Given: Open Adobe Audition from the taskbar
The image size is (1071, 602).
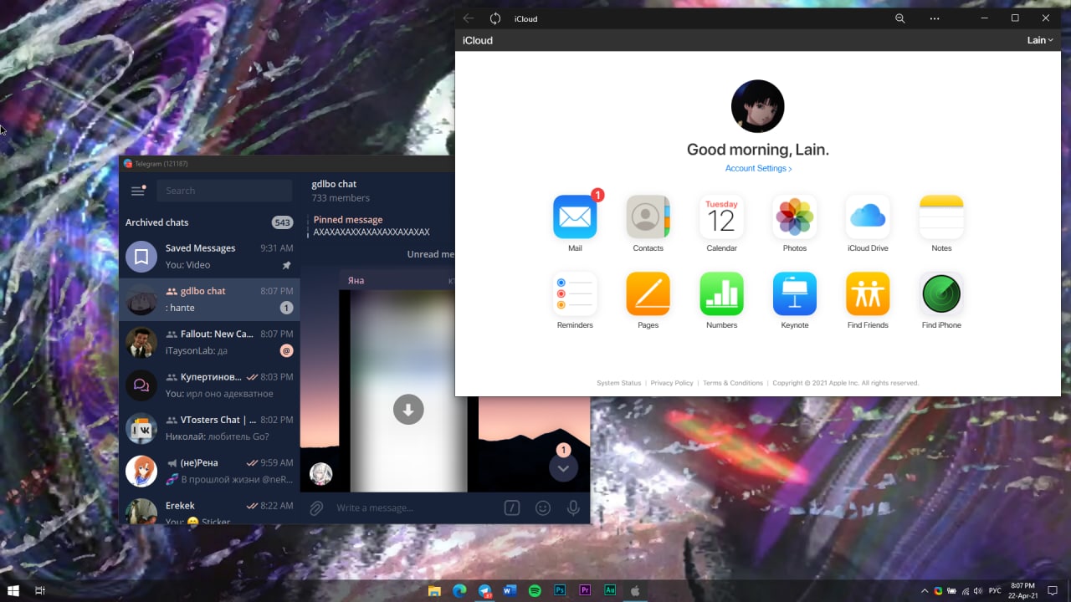Looking at the screenshot, I should tap(610, 590).
